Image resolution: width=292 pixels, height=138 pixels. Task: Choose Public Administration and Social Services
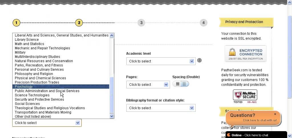point(61,91)
